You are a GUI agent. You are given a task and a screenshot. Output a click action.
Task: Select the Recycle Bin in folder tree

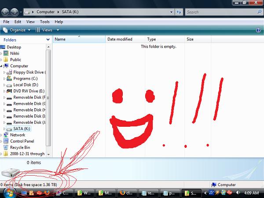click(20, 147)
